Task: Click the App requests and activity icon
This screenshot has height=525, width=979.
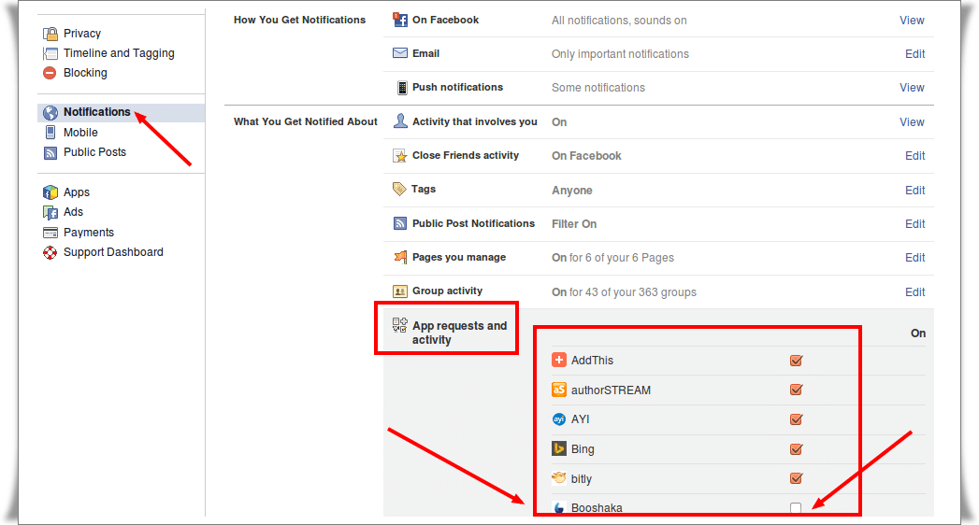Action: click(399, 325)
